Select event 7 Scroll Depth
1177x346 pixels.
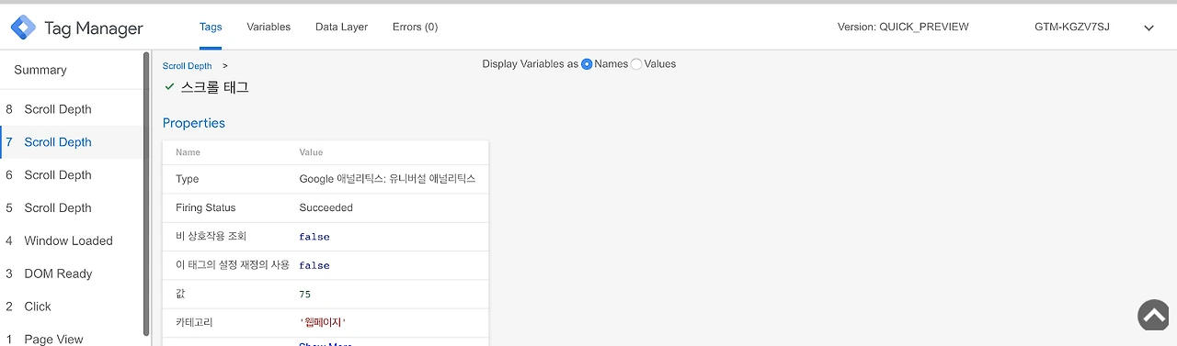[72, 142]
